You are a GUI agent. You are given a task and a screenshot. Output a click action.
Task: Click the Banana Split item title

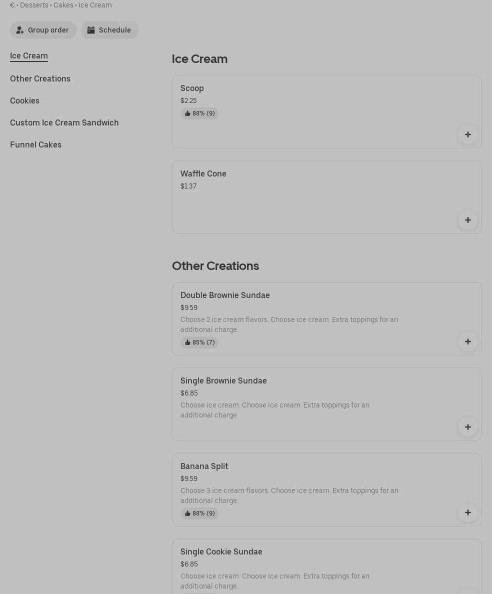click(x=204, y=466)
